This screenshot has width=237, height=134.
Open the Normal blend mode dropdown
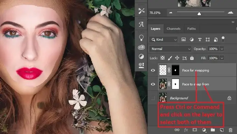point(170,49)
